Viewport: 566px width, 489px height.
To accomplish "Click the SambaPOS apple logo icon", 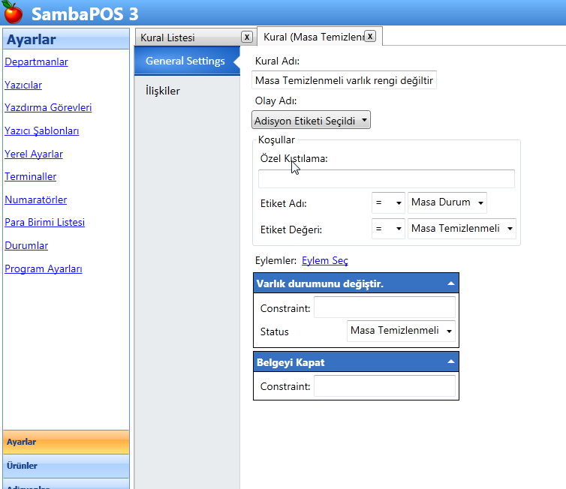I will coord(13,13).
